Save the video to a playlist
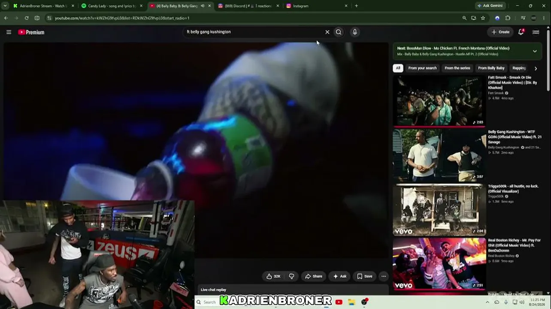This screenshot has height=309, width=551. point(365,276)
